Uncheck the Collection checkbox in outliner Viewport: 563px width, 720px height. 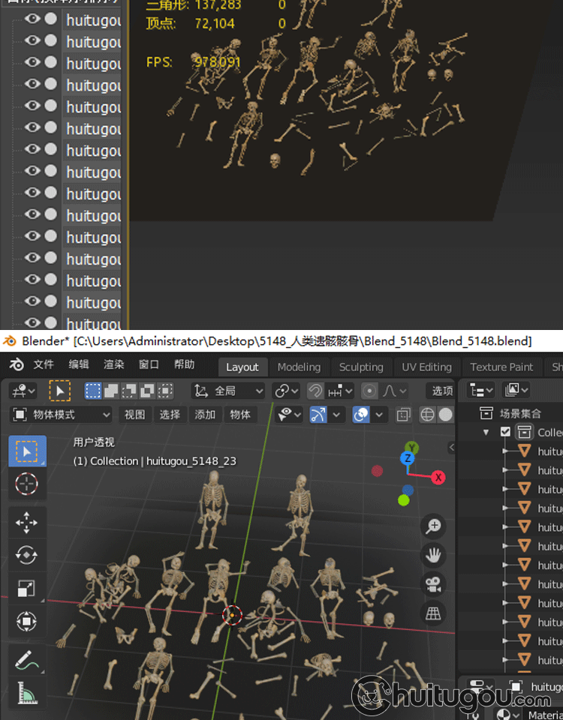coord(505,432)
